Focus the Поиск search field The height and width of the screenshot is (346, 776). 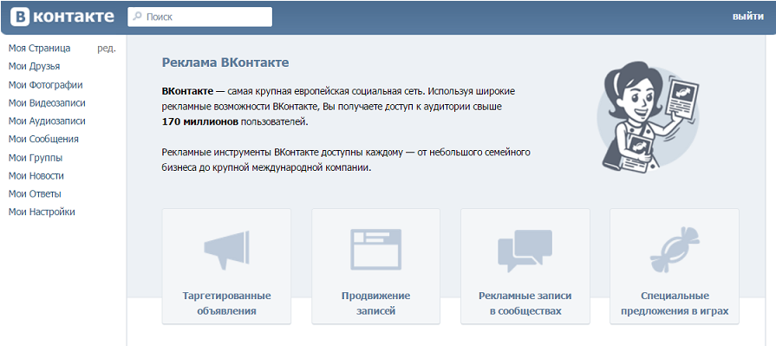(x=200, y=16)
